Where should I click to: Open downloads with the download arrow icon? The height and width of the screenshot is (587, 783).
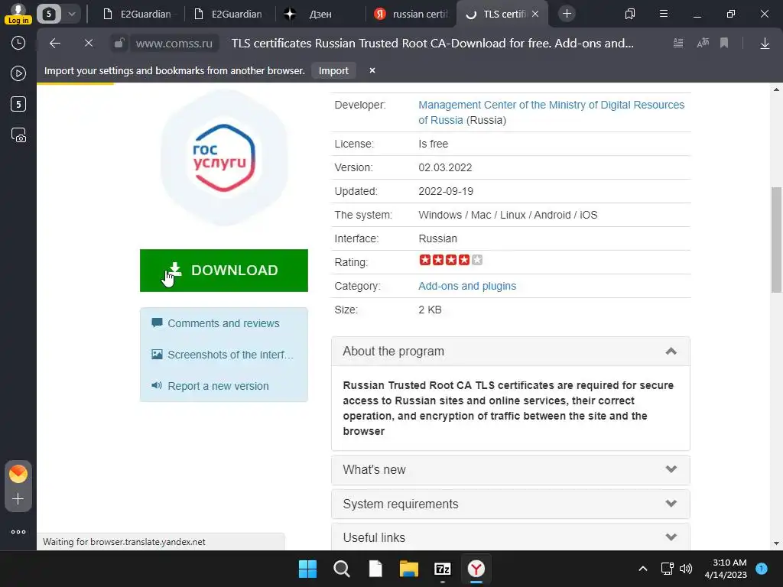tap(765, 44)
